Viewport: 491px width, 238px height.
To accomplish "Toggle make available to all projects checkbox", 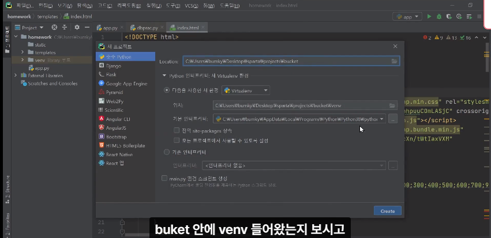I will pos(177,141).
